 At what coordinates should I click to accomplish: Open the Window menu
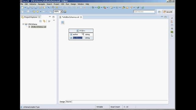[81, 4]
